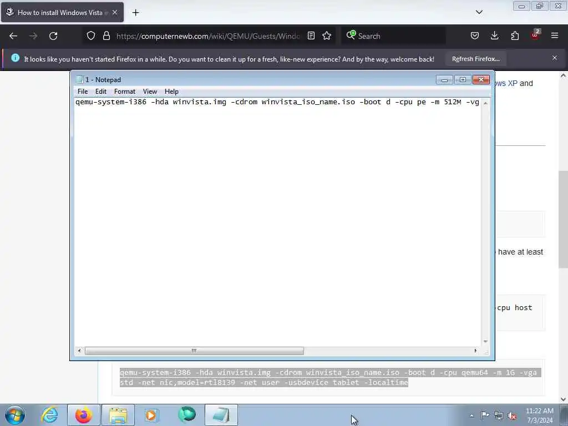Close the Windows Vista install tab

(x=115, y=12)
